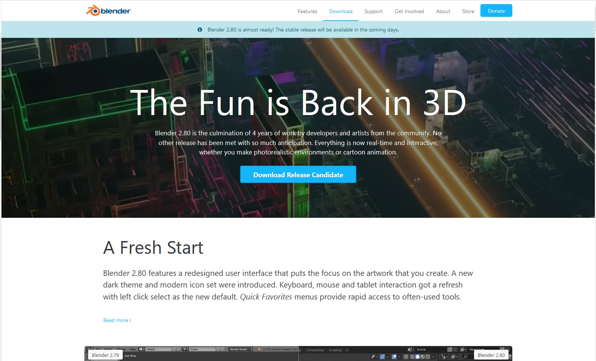Select wireframe viewport shading
Screen dimensions: 596x361
click(x=412, y=357)
